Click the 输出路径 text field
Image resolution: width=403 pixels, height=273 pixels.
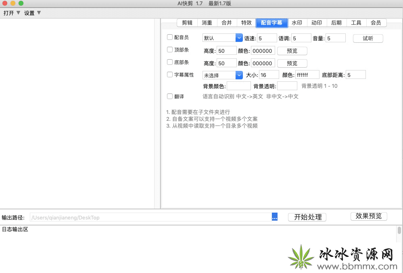coord(151,217)
